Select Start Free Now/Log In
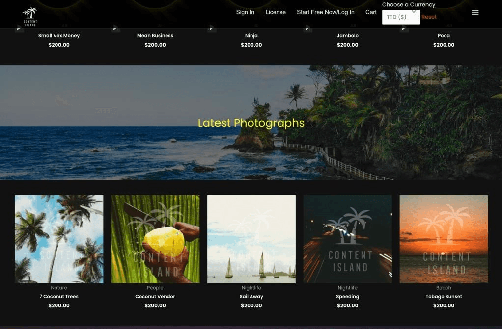502x329 pixels. click(x=325, y=12)
